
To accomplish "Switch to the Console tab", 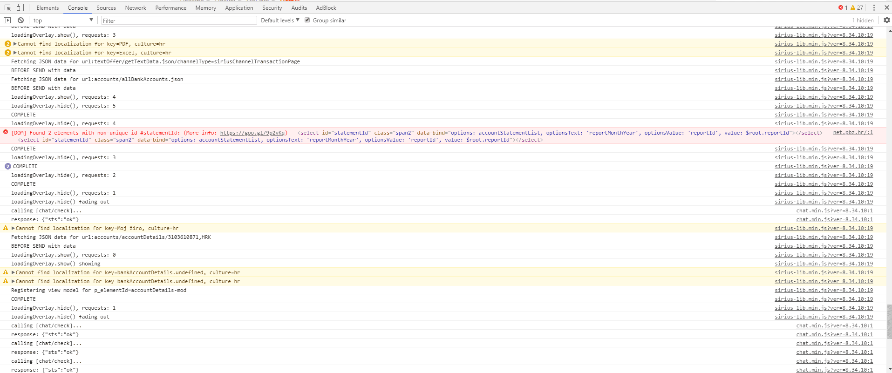I will coord(77,8).
